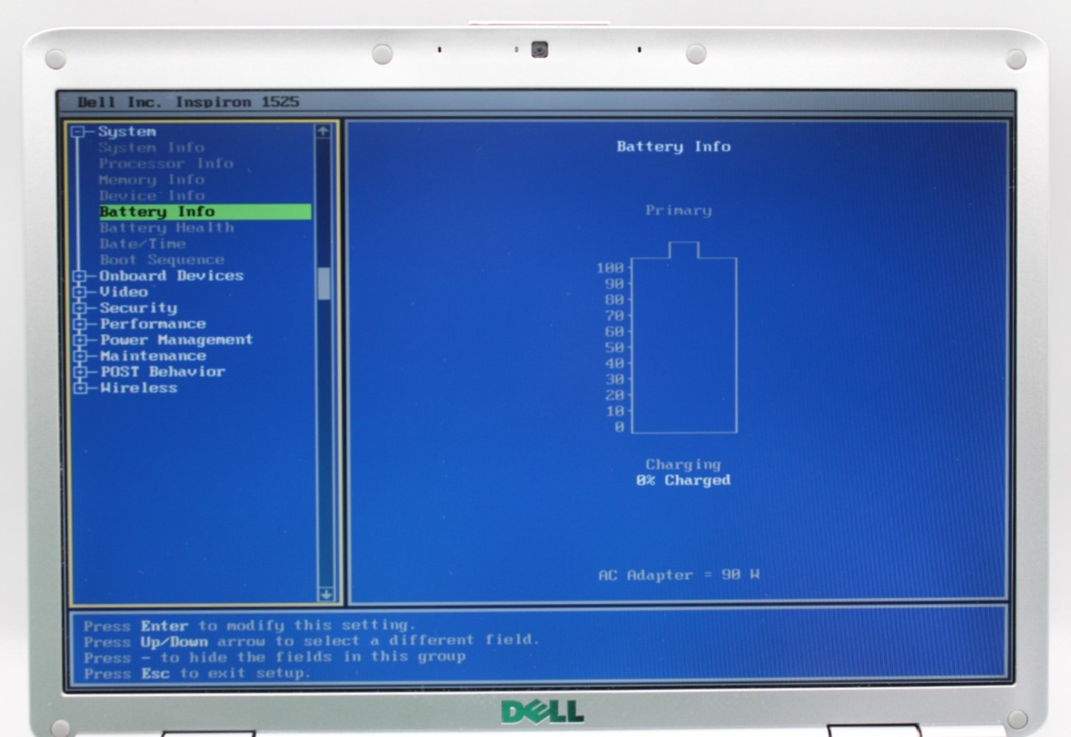Expand the Performance group
The width and height of the screenshot is (1071, 737).
[x=80, y=324]
